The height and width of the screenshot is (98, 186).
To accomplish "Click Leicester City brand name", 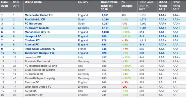I will point(34,95).
